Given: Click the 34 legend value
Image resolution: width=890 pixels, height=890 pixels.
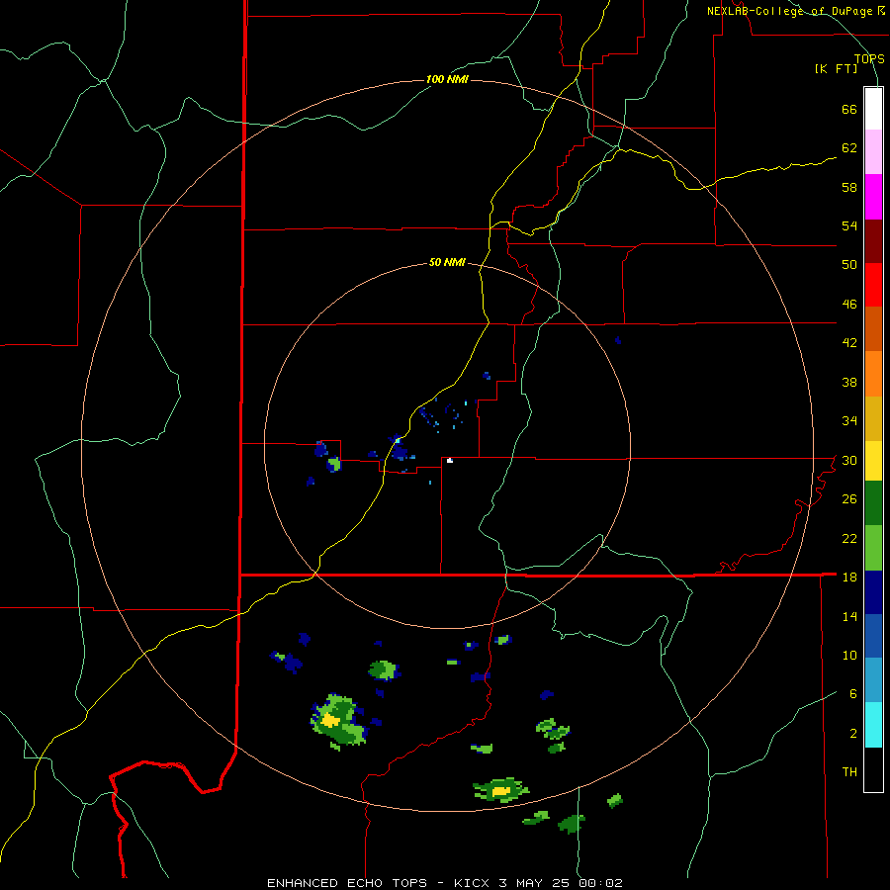Looking at the screenshot, I should 849,420.
